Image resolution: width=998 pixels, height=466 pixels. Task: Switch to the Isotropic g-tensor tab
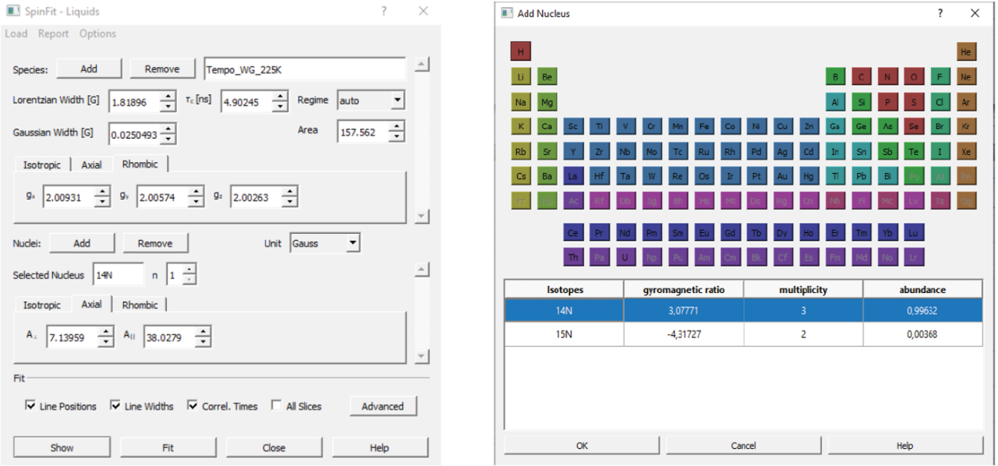coord(41,164)
